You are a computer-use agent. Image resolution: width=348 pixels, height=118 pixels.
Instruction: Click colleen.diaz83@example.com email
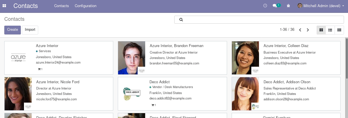coord(285,63)
